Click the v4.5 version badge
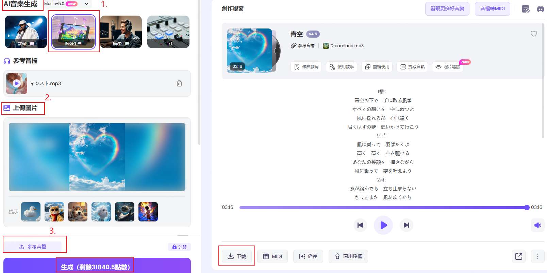 click(313, 34)
